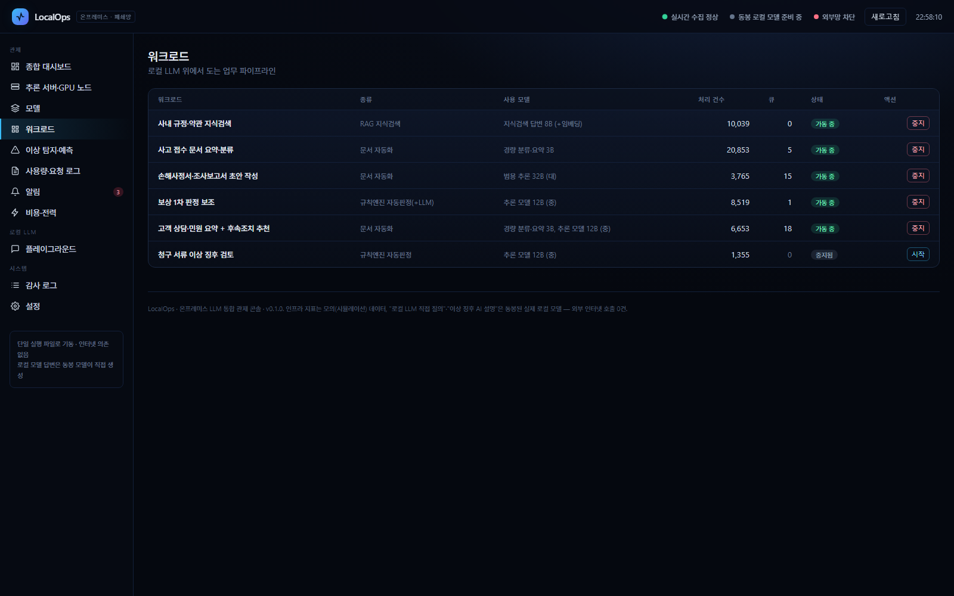Open the 모델 layers icon
The width and height of the screenshot is (954, 596).
[x=16, y=108]
